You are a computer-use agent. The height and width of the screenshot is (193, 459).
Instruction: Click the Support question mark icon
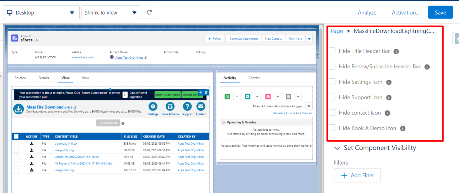coord(187,106)
